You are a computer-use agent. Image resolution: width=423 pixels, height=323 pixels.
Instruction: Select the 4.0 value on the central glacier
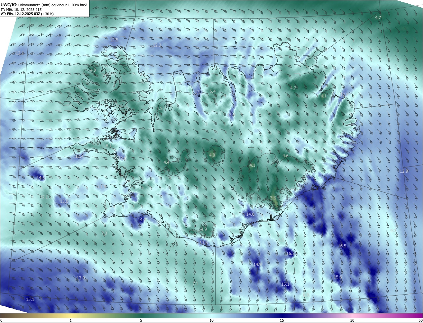[212, 155]
